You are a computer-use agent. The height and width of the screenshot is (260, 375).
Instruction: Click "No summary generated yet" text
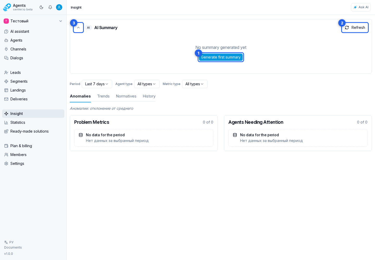[221, 47]
